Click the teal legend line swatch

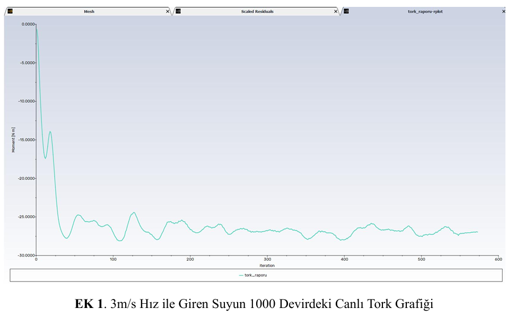click(241, 275)
